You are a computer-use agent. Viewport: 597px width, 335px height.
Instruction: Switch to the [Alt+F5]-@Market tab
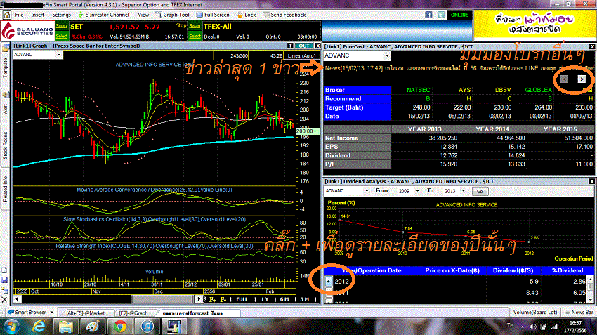pos(85,313)
